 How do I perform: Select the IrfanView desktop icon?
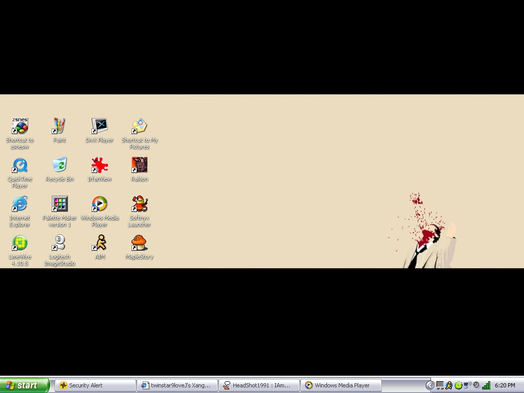[99, 165]
